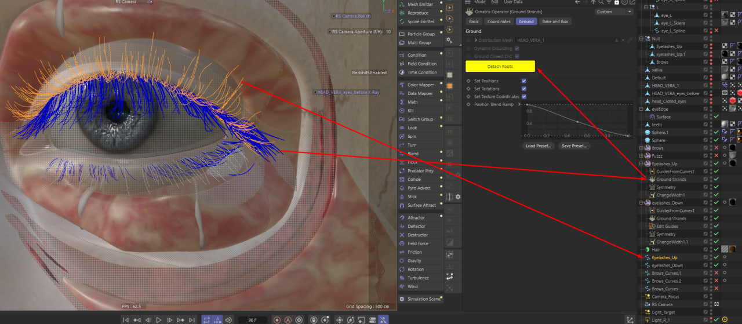Toggle the Set Rotations checkbox
Viewport: 742px width, 324px height.
point(524,89)
